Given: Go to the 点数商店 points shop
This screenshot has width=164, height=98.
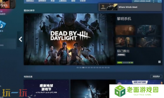Looking at the screenshot, I should point(63,1).
